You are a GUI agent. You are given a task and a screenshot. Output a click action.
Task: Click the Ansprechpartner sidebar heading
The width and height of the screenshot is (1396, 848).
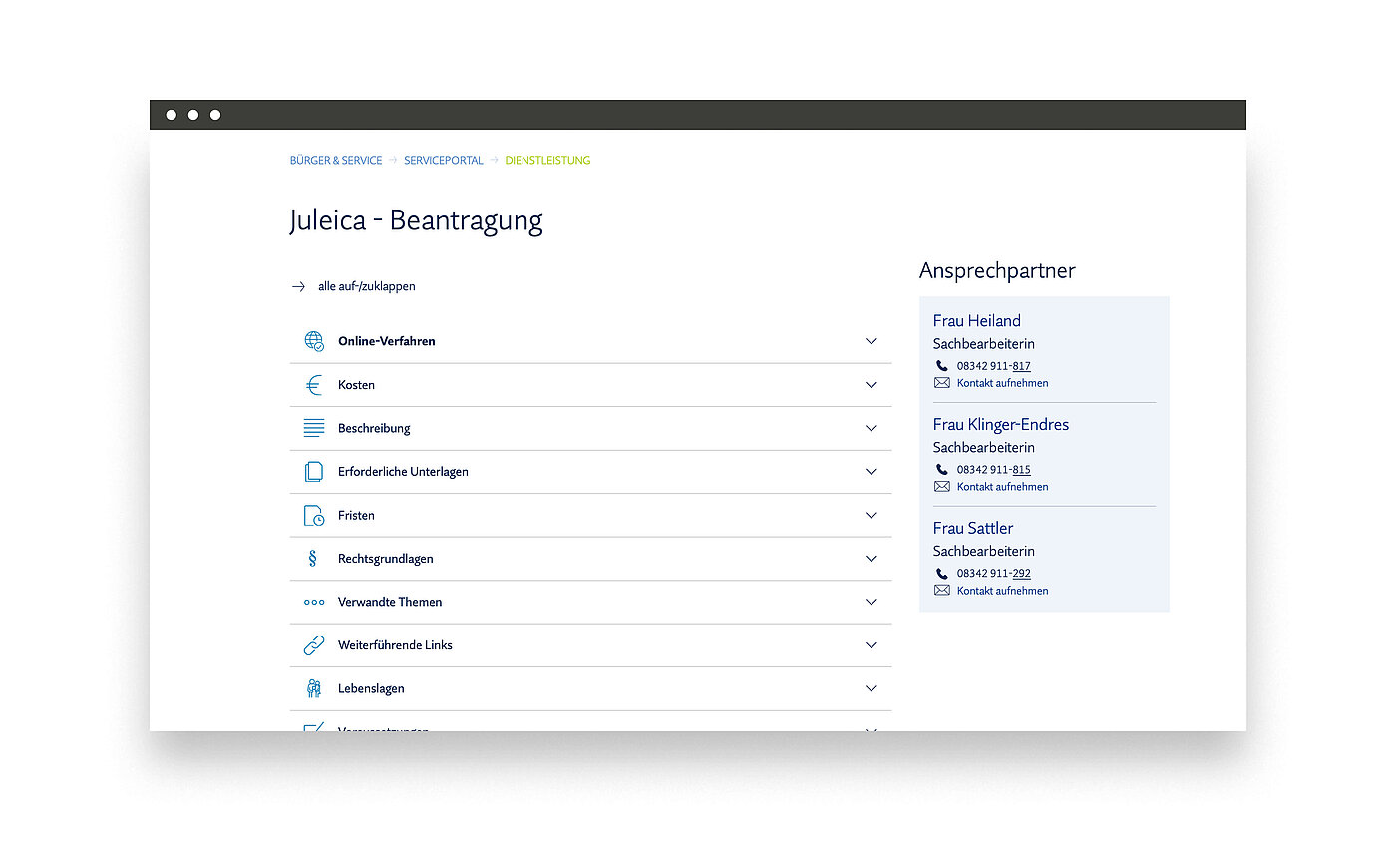997,271
